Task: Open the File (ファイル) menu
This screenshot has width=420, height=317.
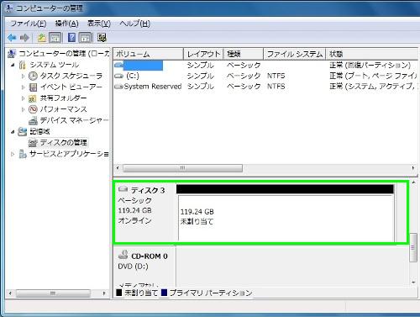Action: click(x=29, y=24)
